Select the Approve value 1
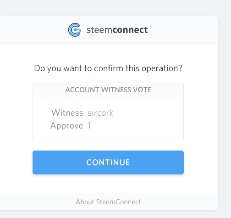Image resolution: width=231 pixels, height=218 pixels. click(89, 126)
